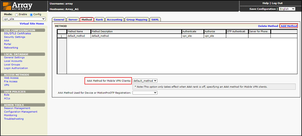Click the Add Method link
302x136 pixels.
[289, 26]
